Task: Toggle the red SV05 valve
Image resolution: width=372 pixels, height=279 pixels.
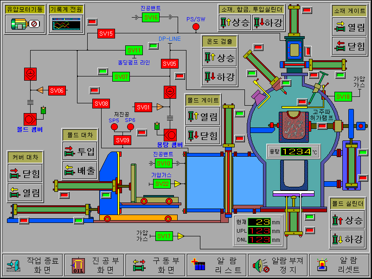Action: click(170, 63)
